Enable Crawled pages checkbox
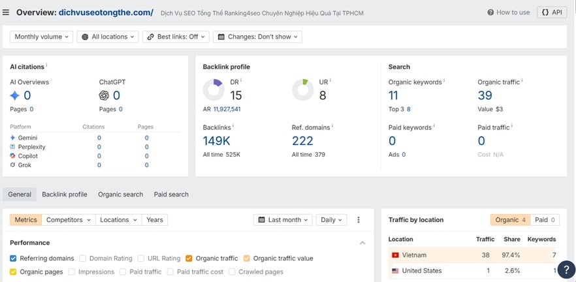The image size is (576, 282). (232, 272)
